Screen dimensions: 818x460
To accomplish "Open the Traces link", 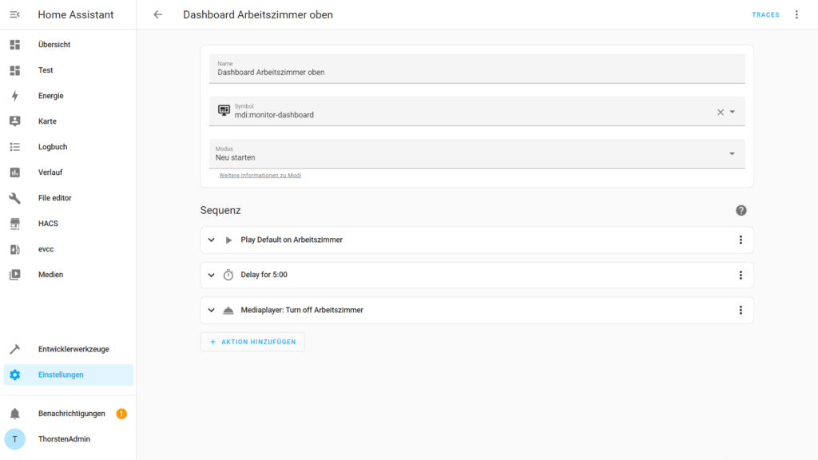I will click(x=764, y=14).
